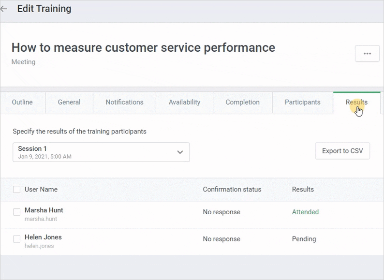The width and height of the screenshot is (384, 280).
Task: Go to the Notifications tab
Action: (x=124, y=103)
